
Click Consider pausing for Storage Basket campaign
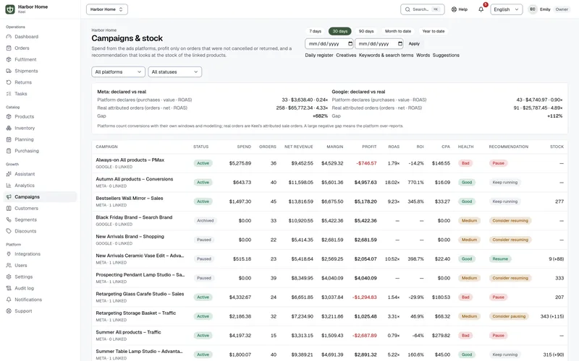click(509, 316)
